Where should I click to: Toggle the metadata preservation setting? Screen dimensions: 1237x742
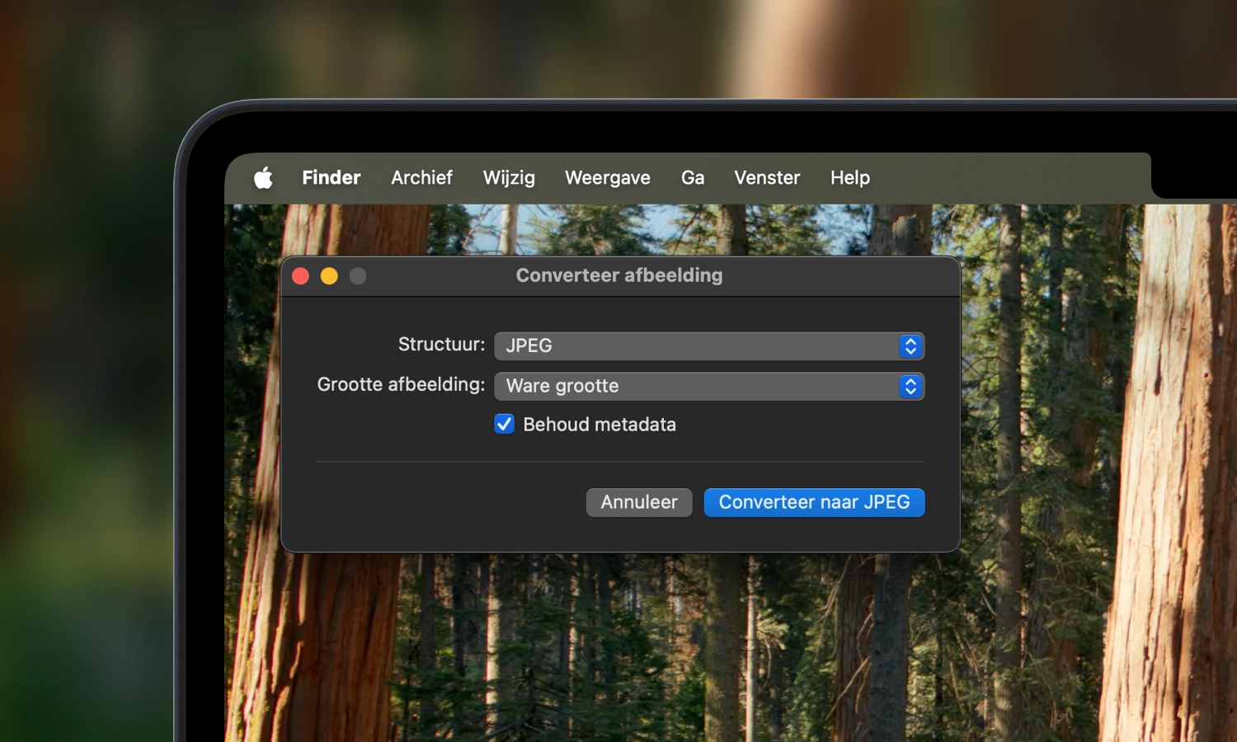click(x=504, y=424)
